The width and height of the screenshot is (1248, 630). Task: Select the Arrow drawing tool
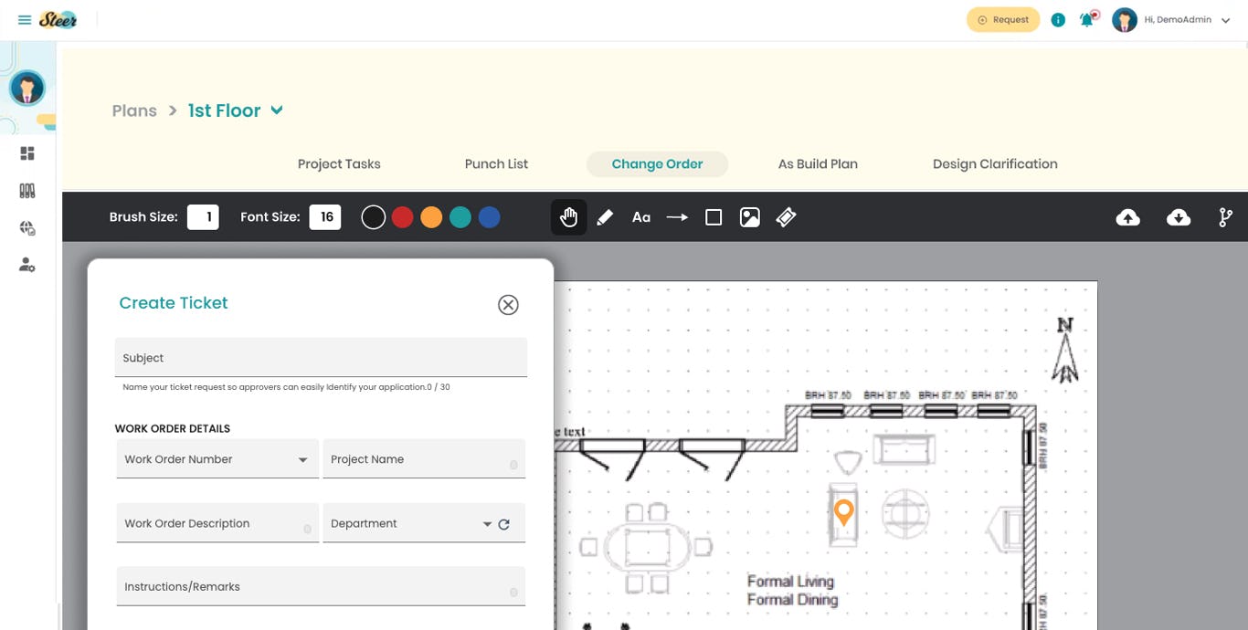pyautogui.click(x=677, y=216)
